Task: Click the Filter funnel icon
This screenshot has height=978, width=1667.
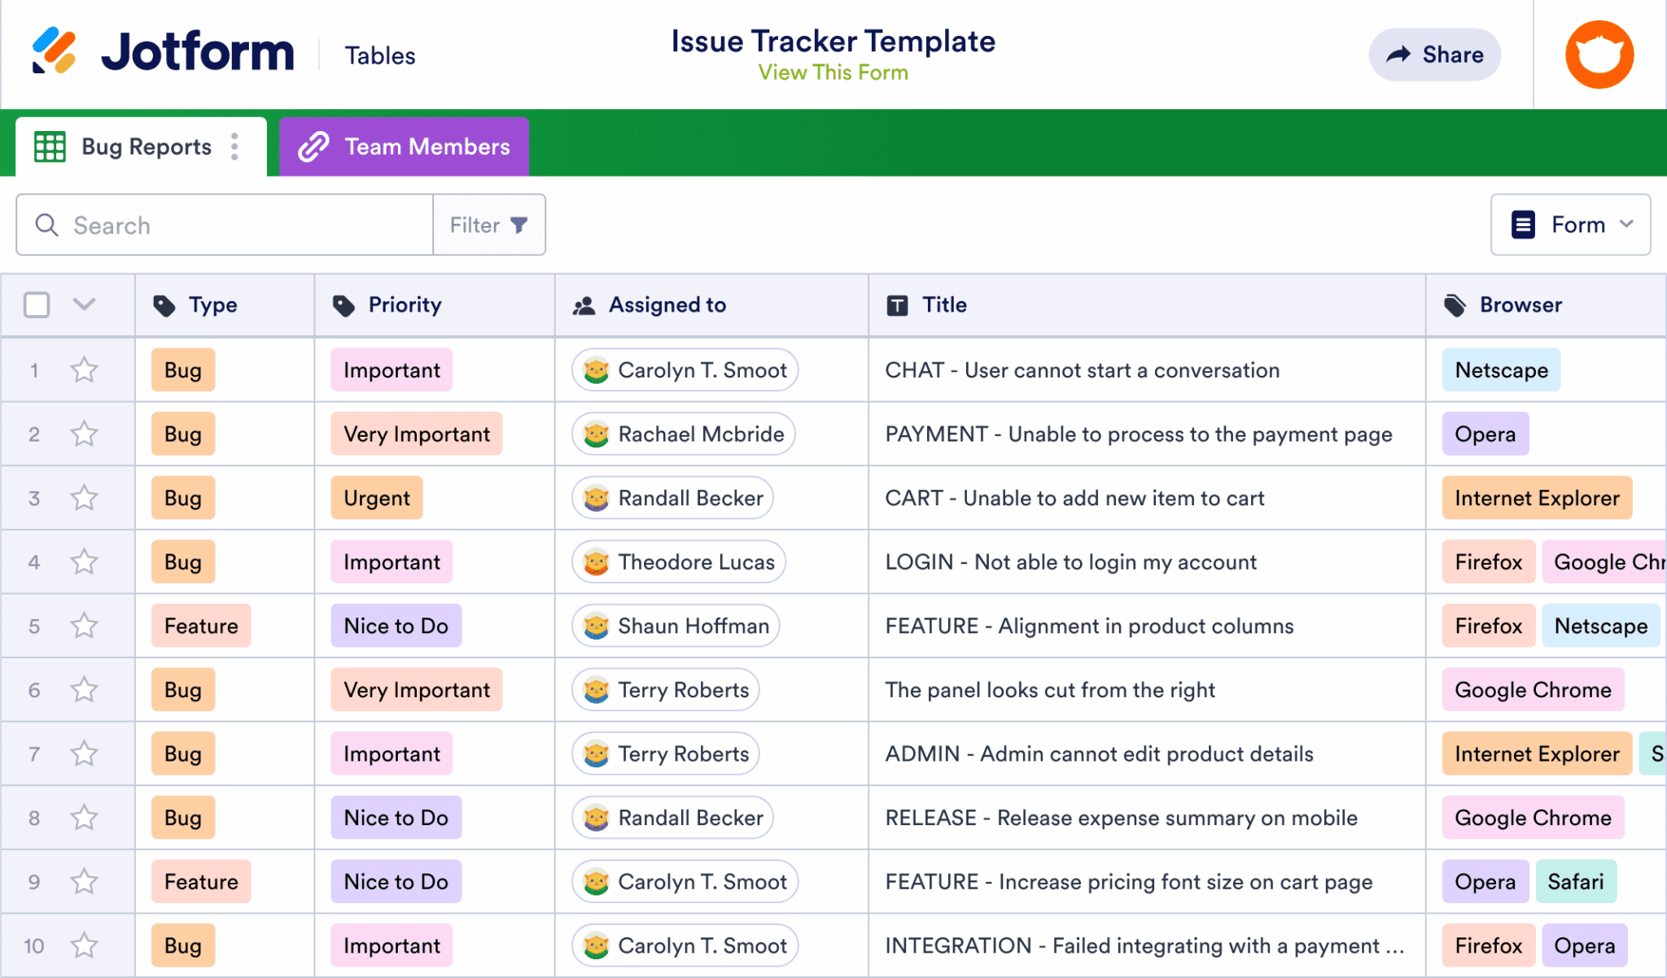Action: [519, 225]
